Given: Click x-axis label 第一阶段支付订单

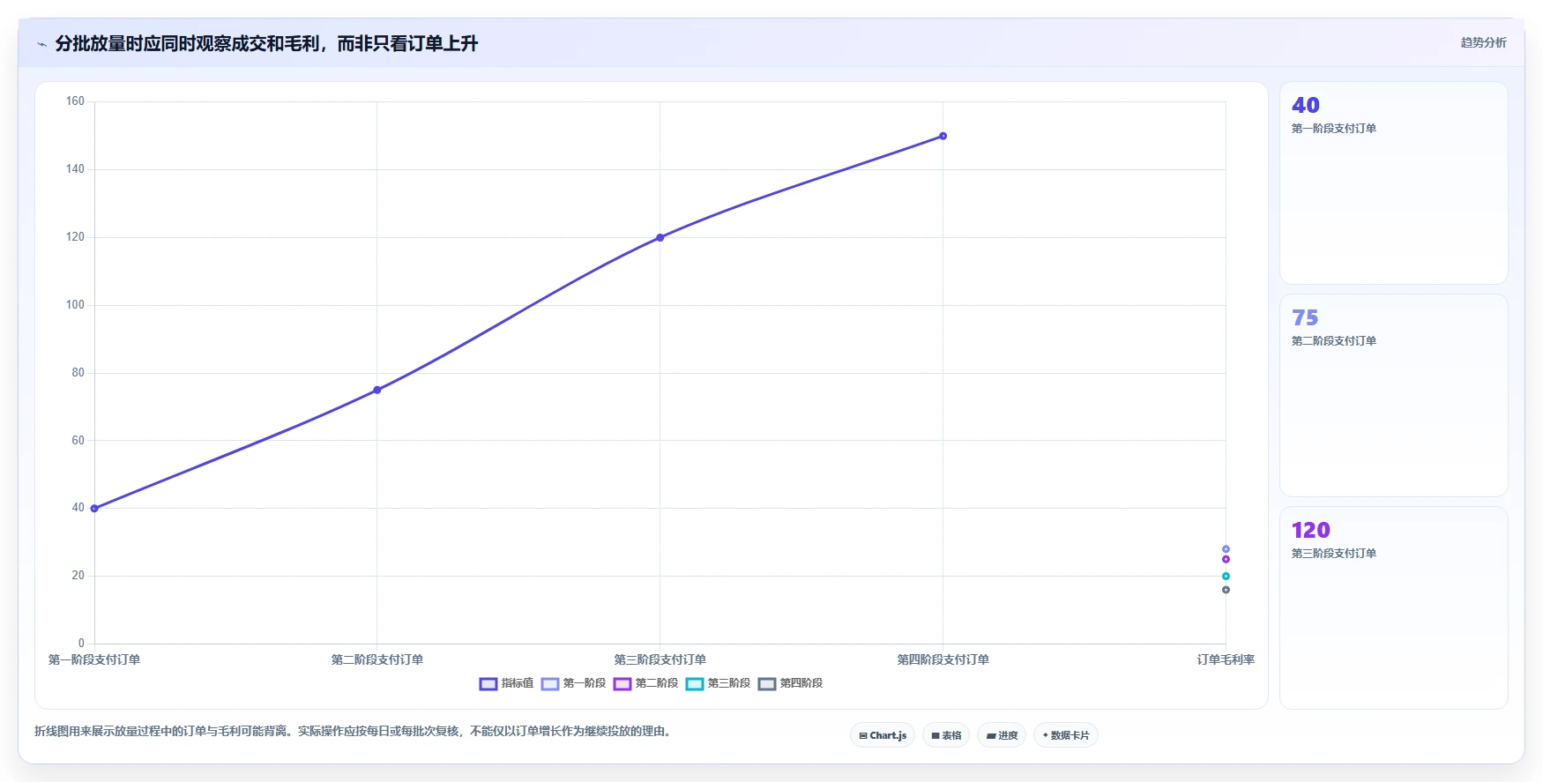Looking at the screenshot, I should tap(94, 659).
